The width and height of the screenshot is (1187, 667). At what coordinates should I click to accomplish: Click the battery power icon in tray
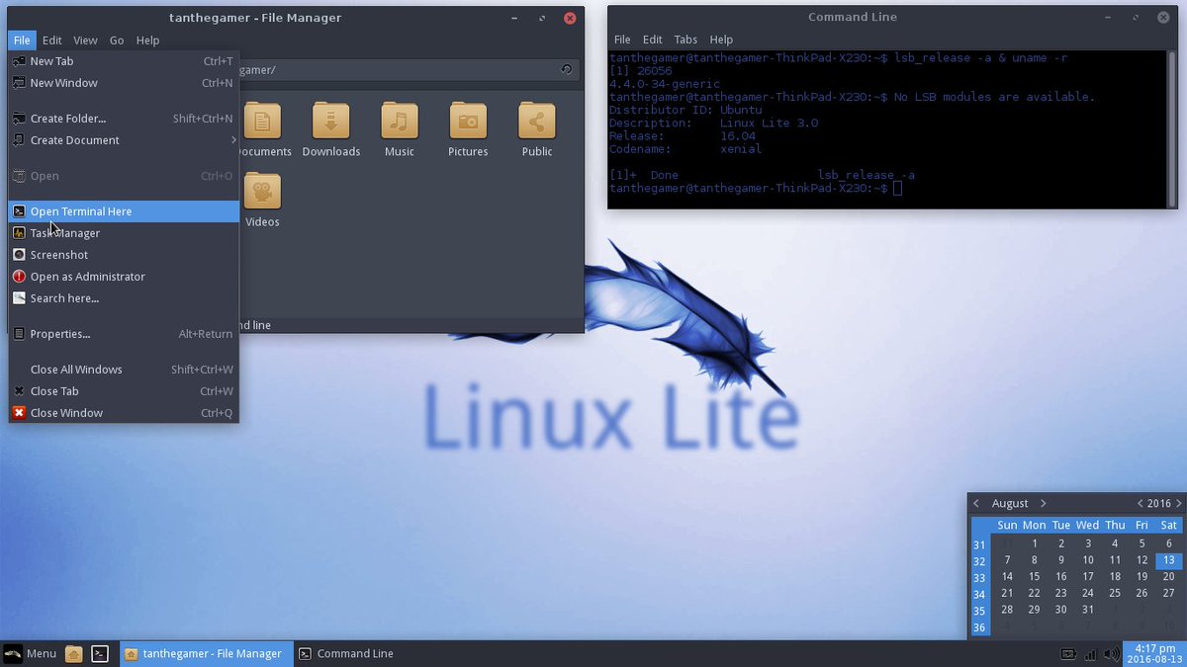1068,654
